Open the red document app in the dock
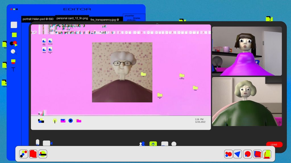The width and height of the screenshot is (291, 163). click(x=33, y=154)
